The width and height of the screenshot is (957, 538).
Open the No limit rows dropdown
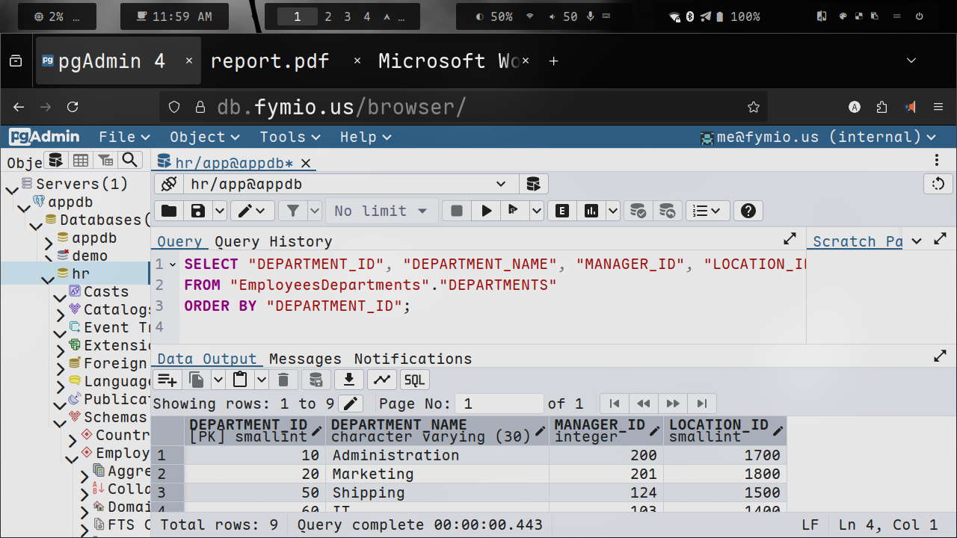pyautogui.click(x=381, y=211)
